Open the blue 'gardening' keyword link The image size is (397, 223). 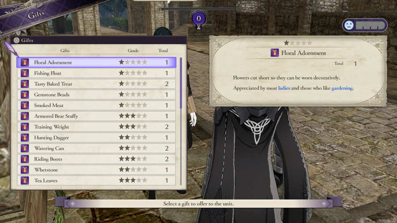point(342,88)
